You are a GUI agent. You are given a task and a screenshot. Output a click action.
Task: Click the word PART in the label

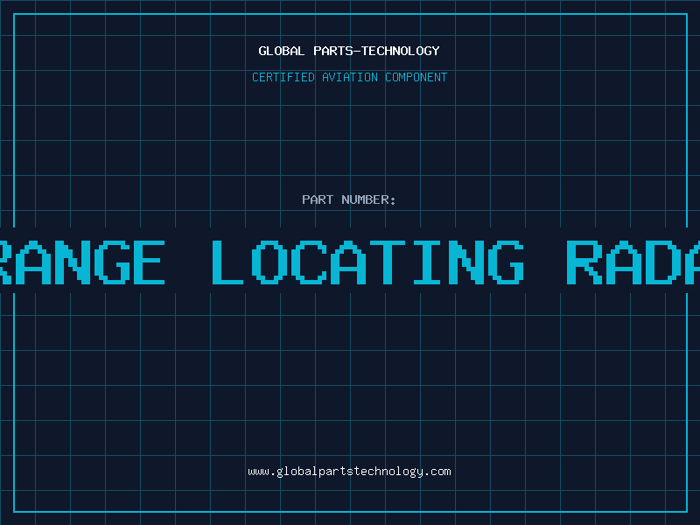[x=318, y=199]
